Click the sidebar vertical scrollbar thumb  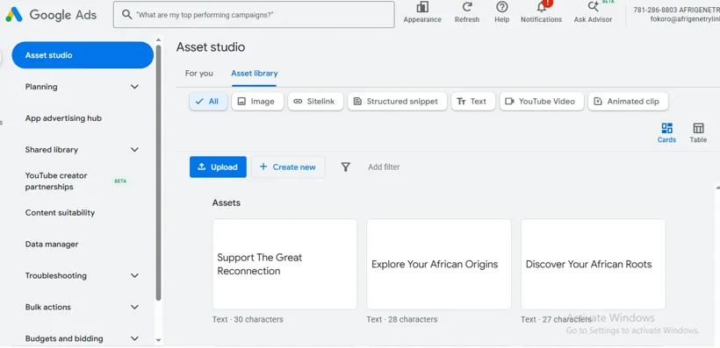158,173
